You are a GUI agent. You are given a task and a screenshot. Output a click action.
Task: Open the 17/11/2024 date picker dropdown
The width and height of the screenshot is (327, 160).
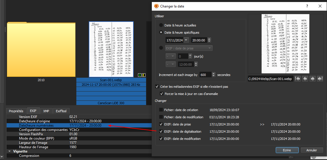pos(186,40)
